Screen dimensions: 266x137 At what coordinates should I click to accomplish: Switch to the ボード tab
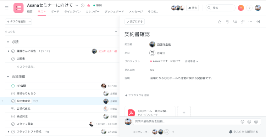55,12
